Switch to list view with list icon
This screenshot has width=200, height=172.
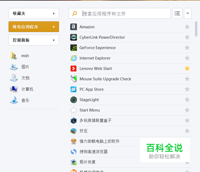177,13
